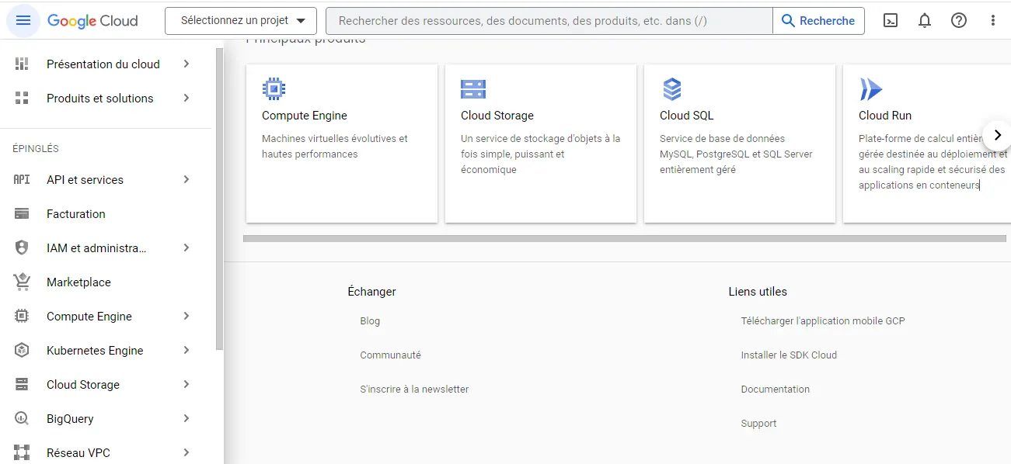Open the Documentation link

click(776, 390)
